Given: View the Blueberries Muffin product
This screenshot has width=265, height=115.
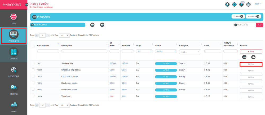Looking at the screenshot, I should (x=251, y=91).
